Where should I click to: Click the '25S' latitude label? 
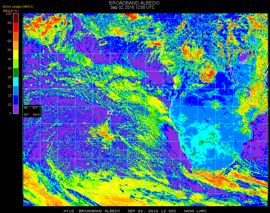[252, 141]
